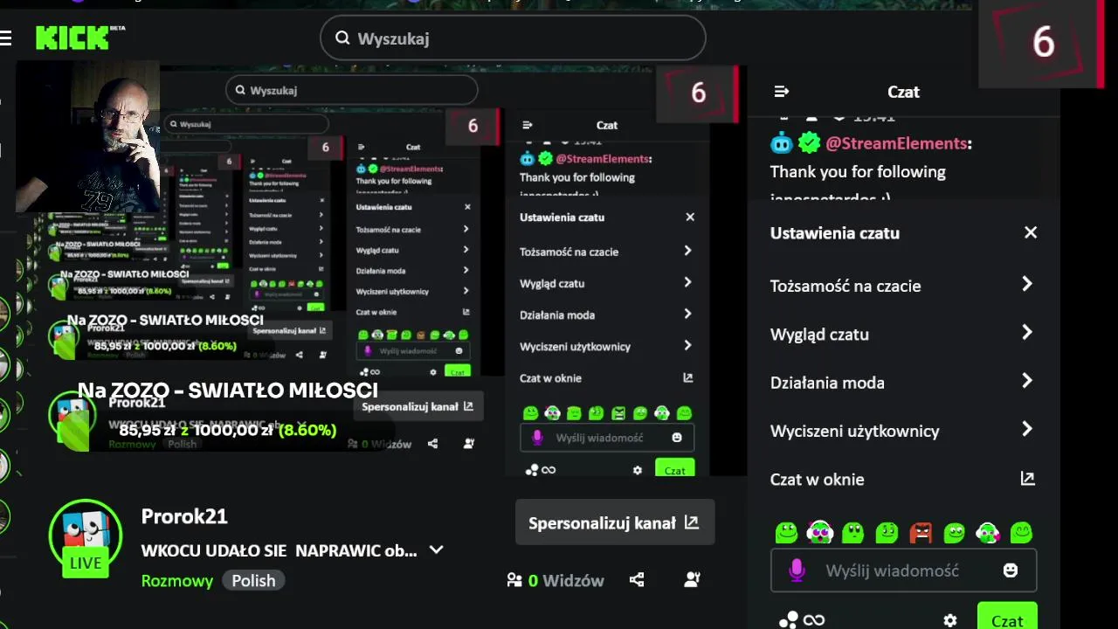Screen dimensions: 1118x629
Task: Open the hamburger sidebar menu
Action: pyautogui.click(x=5, y=38)
